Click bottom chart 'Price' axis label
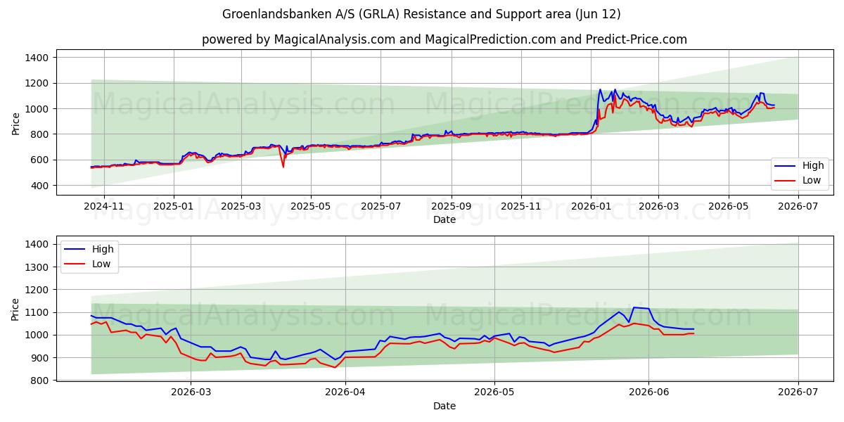 click(15, 309)
